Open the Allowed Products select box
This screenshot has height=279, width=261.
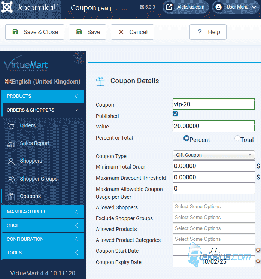[x=214, y=228]
